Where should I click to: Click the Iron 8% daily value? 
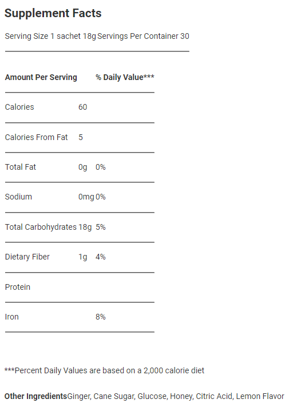pyautogui.click(x=101, y=317)
